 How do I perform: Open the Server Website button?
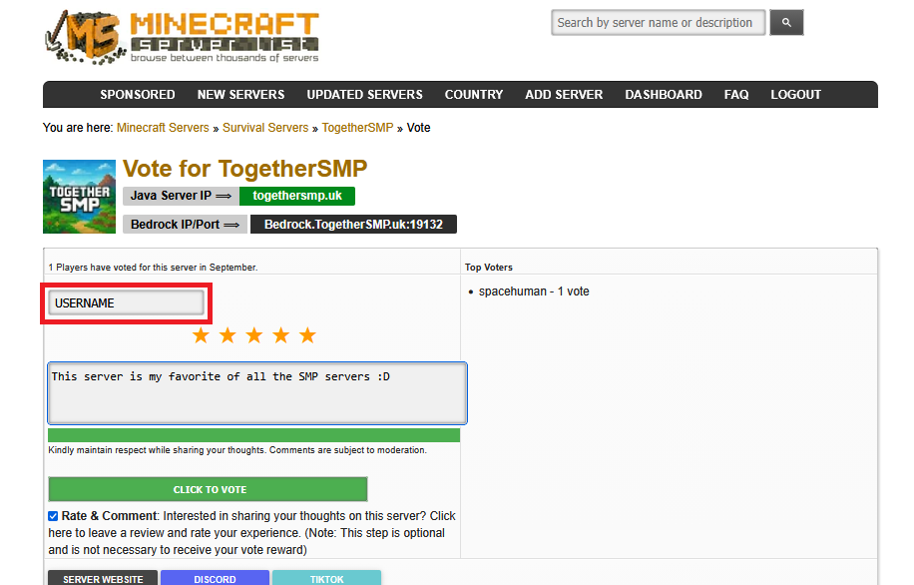point(103,578)
